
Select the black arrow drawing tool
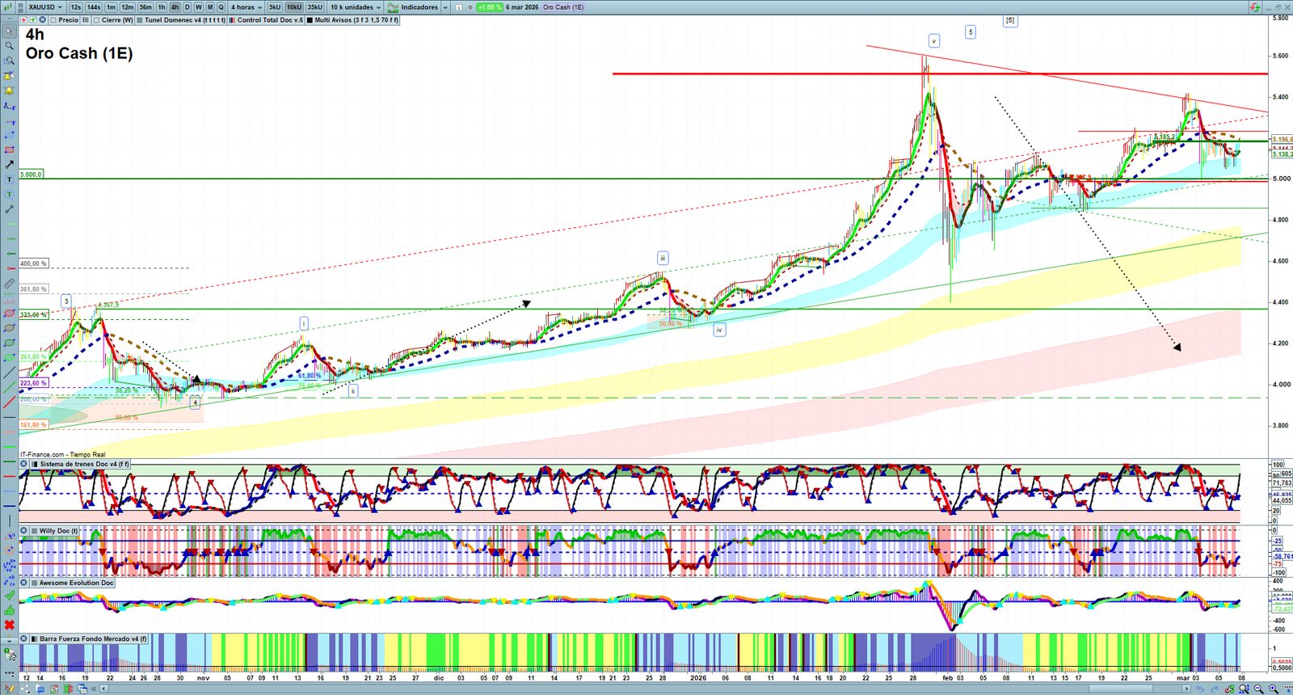9,164
